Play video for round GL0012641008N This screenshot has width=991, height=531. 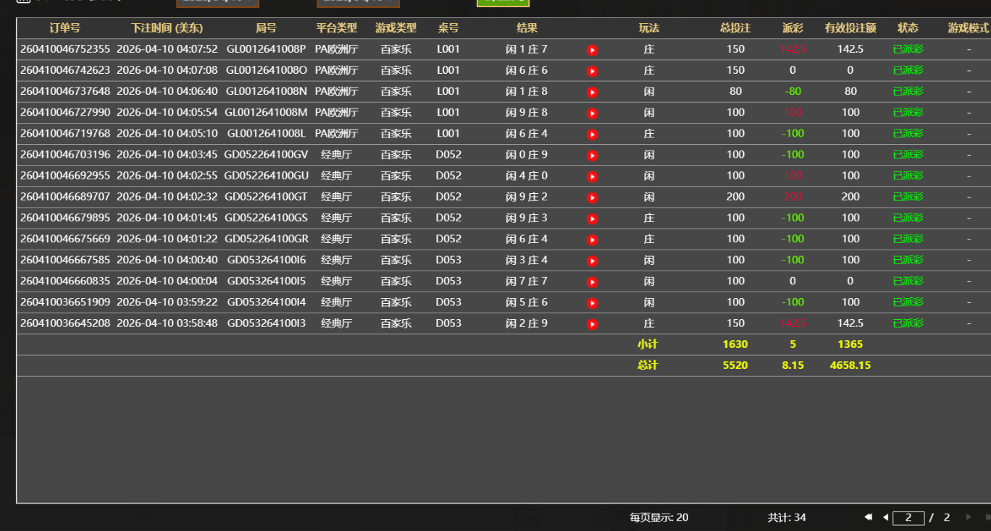[x=592, y=91]
